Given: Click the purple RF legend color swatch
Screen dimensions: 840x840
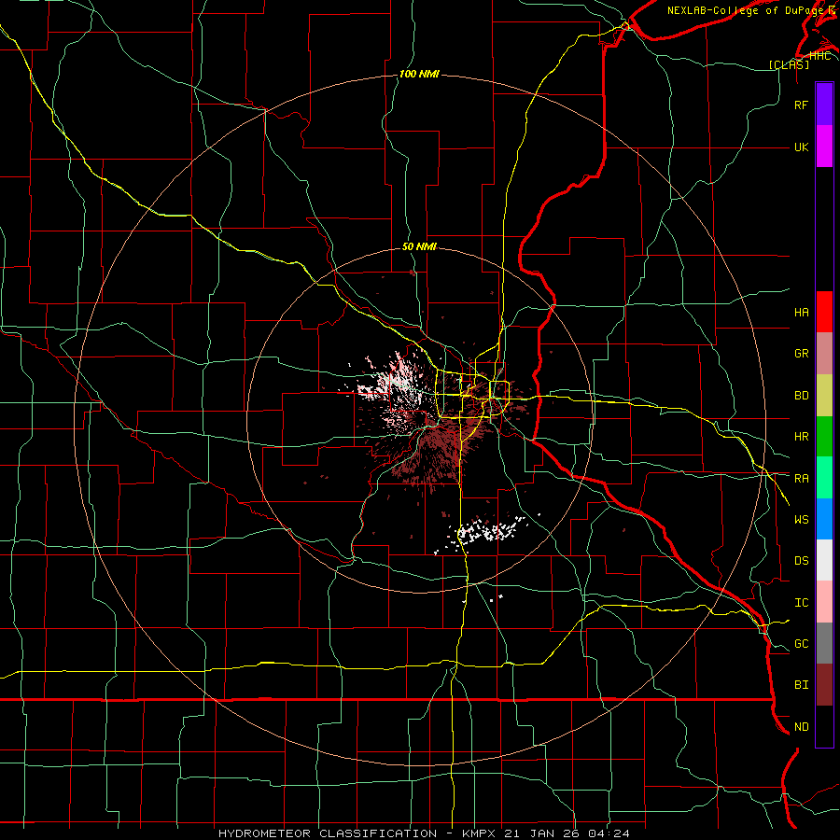Looking at the screenshot, I should point(824,104).
